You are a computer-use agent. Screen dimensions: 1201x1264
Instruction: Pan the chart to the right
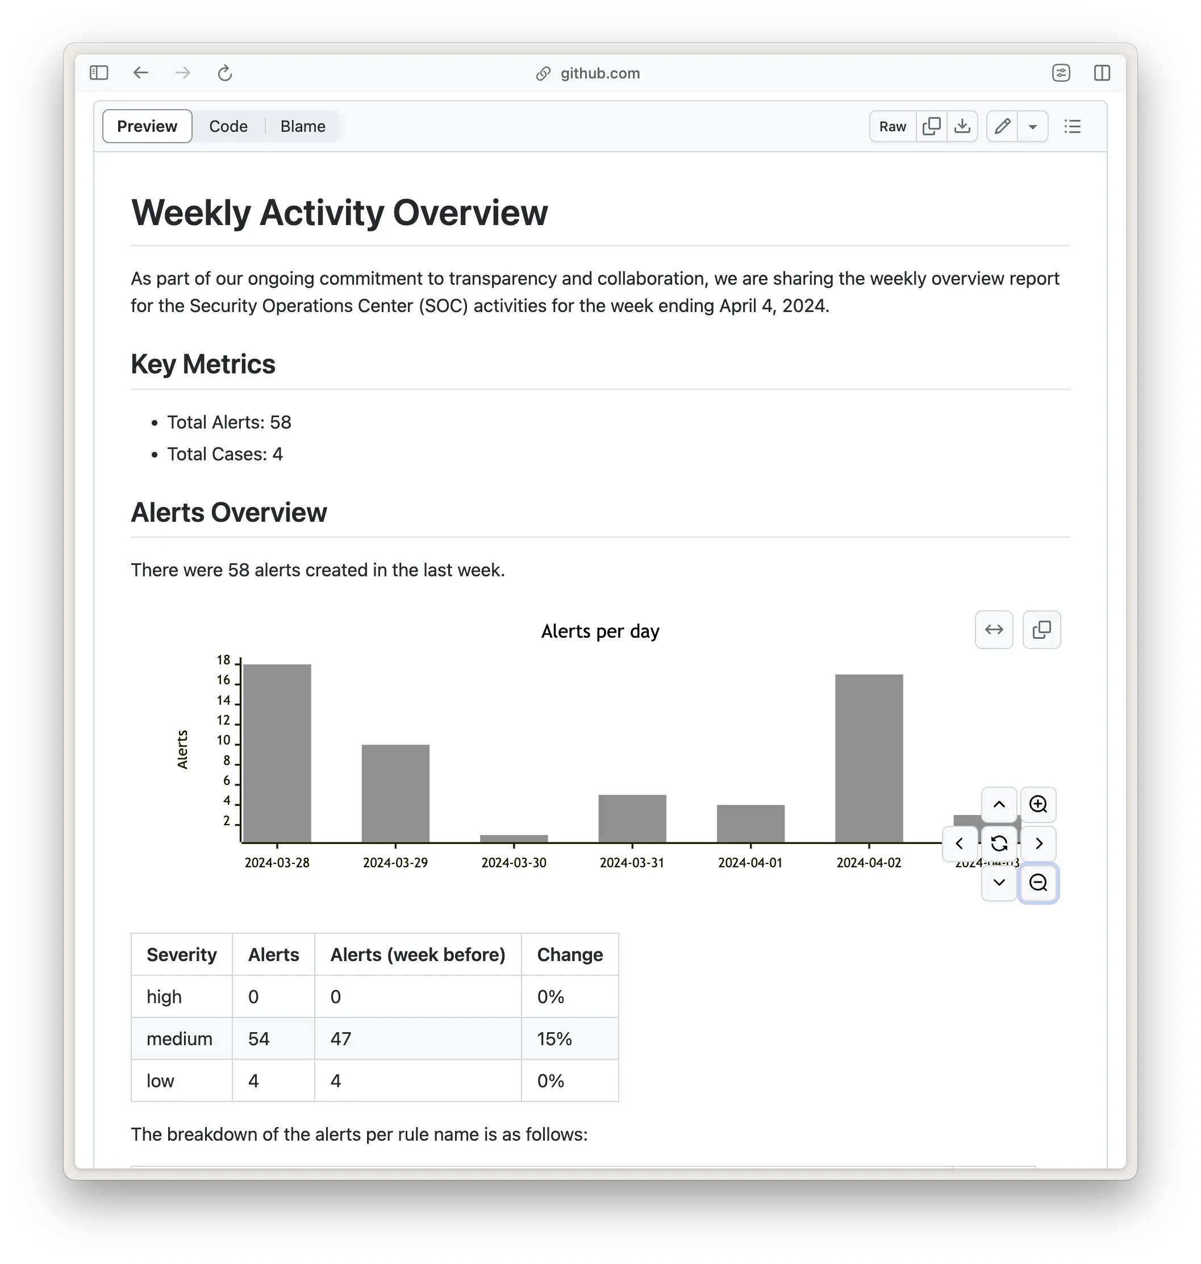pos(1038,843)
